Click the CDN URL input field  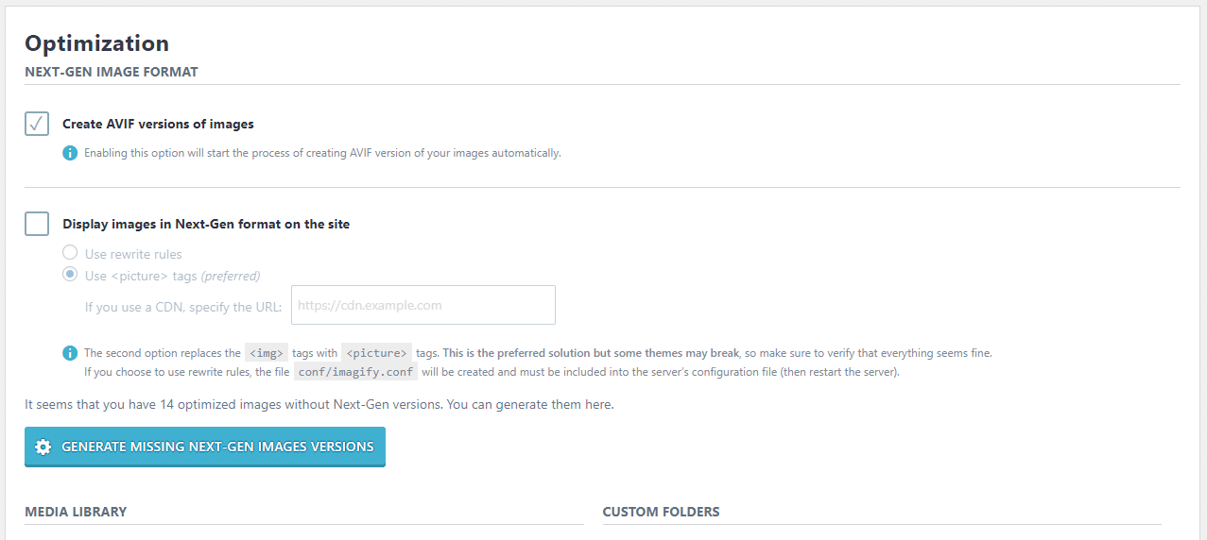(x=422, y=305)
